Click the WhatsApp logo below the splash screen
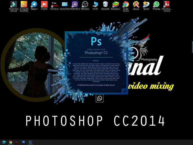Image resolution: width=193 pixels, height=145 pixels. point(100,98)
